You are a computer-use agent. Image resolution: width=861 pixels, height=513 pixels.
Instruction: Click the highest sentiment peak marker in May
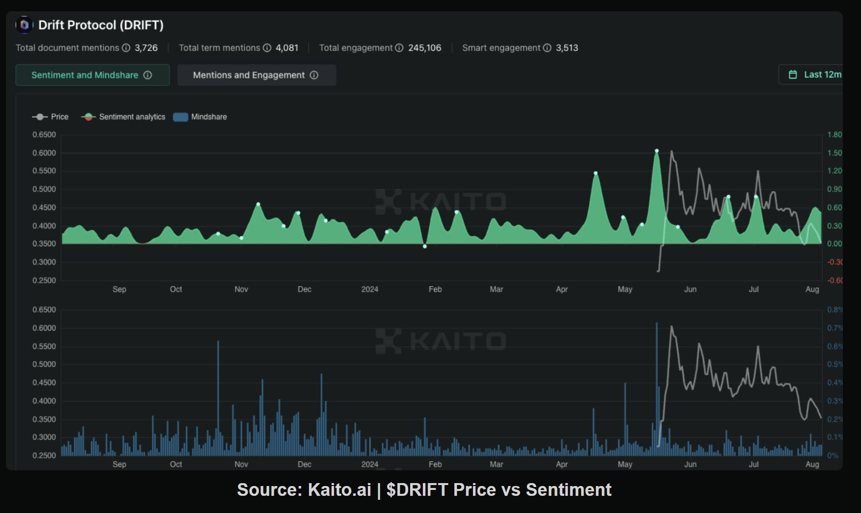pos(657,151)
